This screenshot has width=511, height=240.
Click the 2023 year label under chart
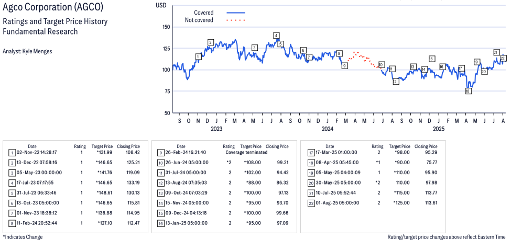[217, 129]
